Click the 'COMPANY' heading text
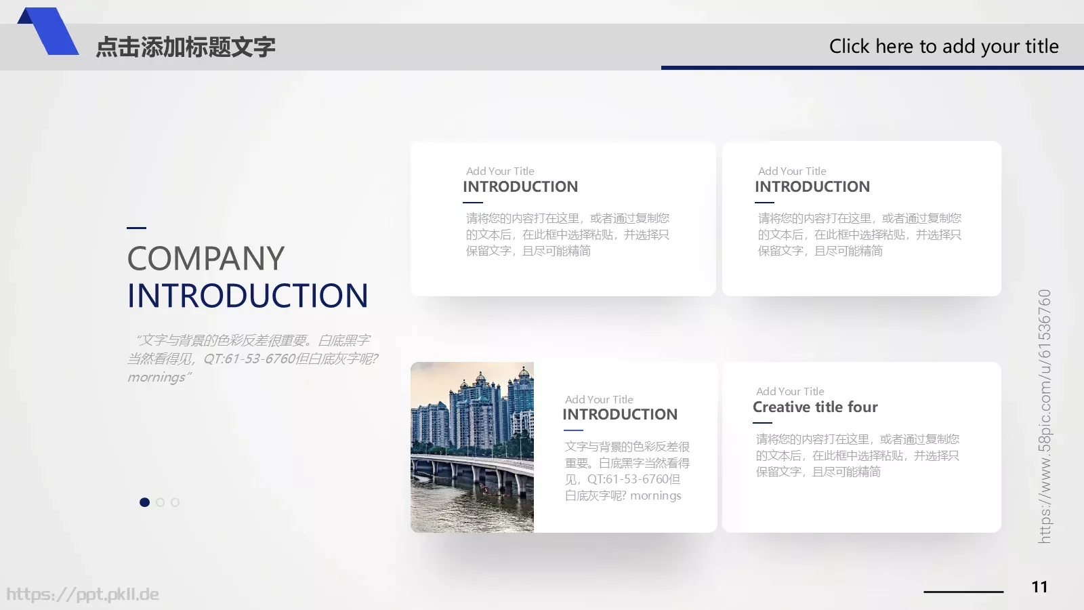The image size is (1084, 610). point(206,259)
